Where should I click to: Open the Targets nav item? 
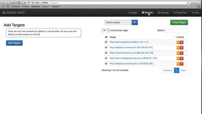pyautogui.click(x=132, y=13)
